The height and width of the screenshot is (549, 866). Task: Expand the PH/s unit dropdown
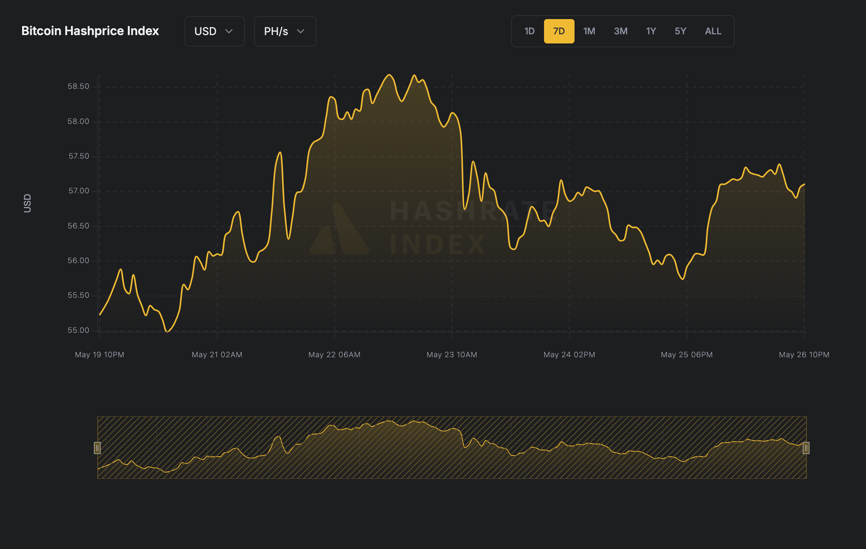(x=285, y=31)
